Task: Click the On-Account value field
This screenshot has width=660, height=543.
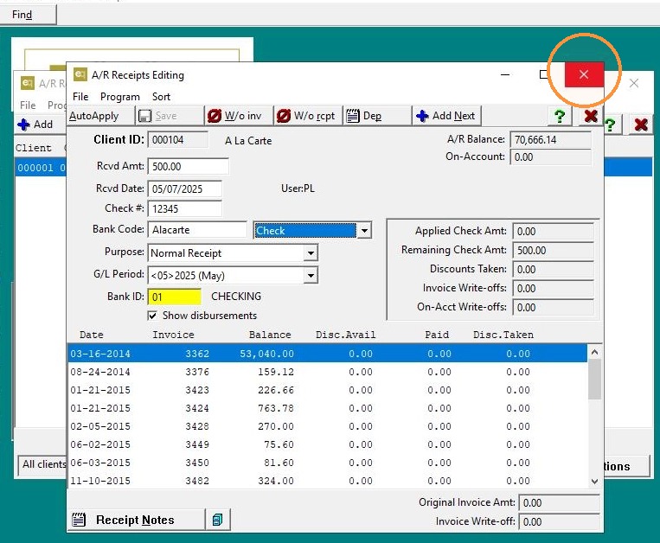Action: [x=550, y=157]
